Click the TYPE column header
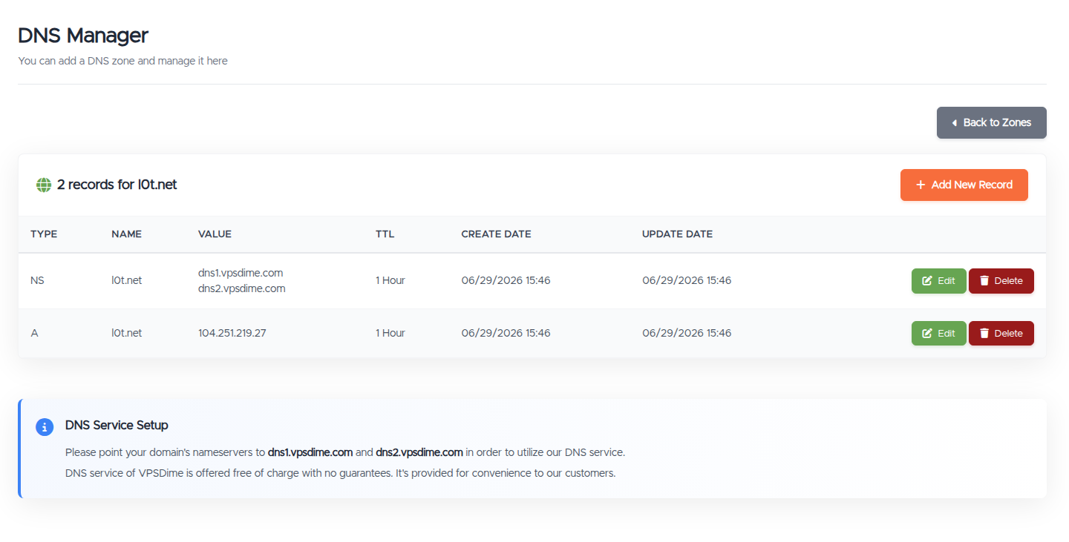The image size is (1069, 542). 44,234
